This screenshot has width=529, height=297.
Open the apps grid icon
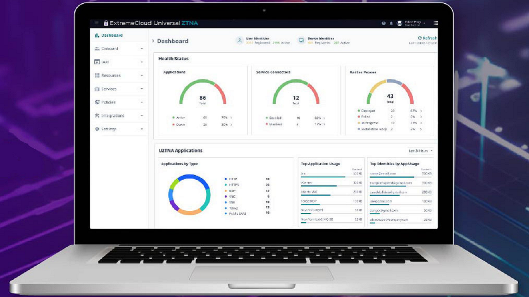435,24
